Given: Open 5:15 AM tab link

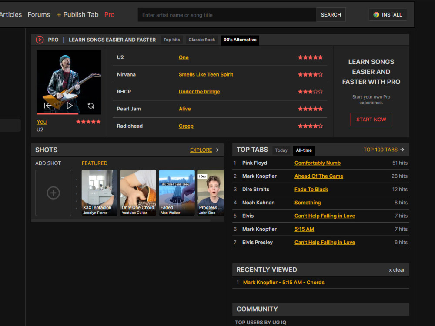Looking at the screenshot, I should click(304, 229).
